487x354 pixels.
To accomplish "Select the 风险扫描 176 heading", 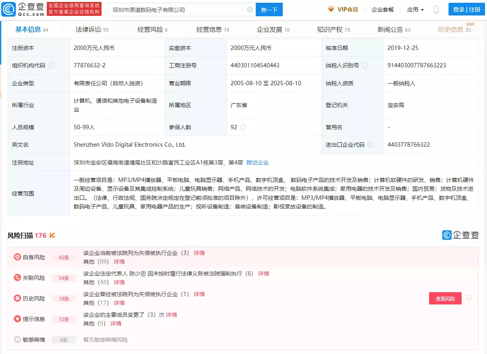I will coord(27,235).
